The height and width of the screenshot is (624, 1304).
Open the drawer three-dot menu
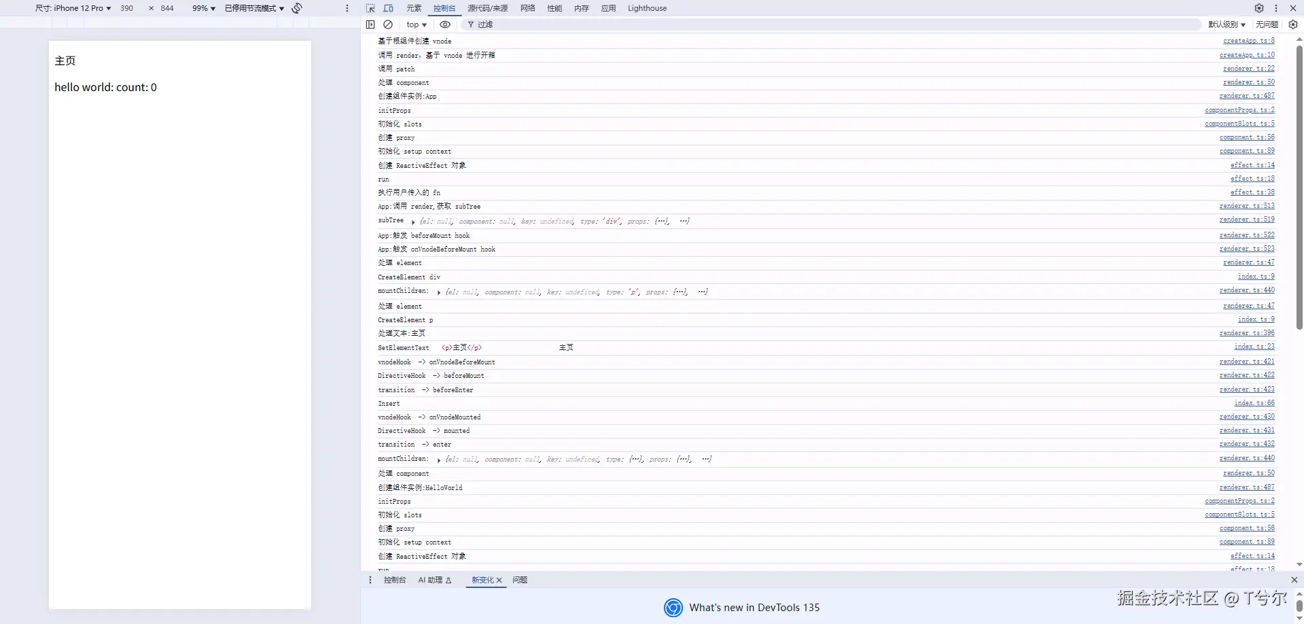coord(370,580)
